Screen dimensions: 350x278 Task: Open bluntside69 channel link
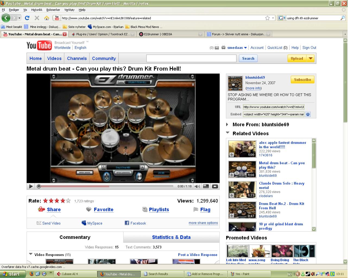[255, 77]
